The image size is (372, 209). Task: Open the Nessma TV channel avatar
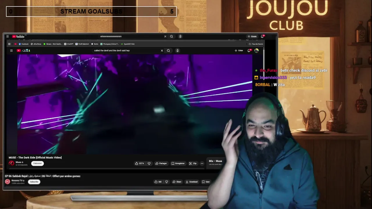click(8, 182)
